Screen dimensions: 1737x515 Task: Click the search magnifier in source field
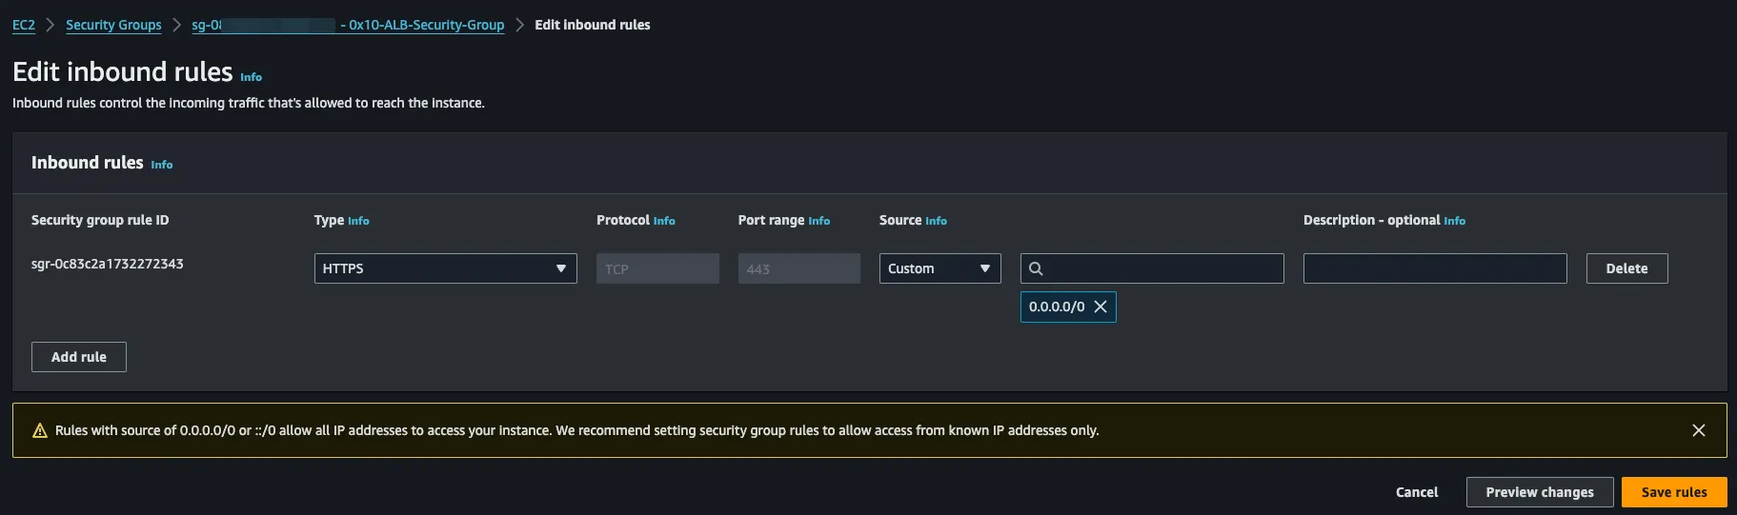point(1036,268)
